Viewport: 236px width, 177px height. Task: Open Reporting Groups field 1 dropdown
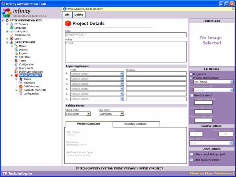122,74
